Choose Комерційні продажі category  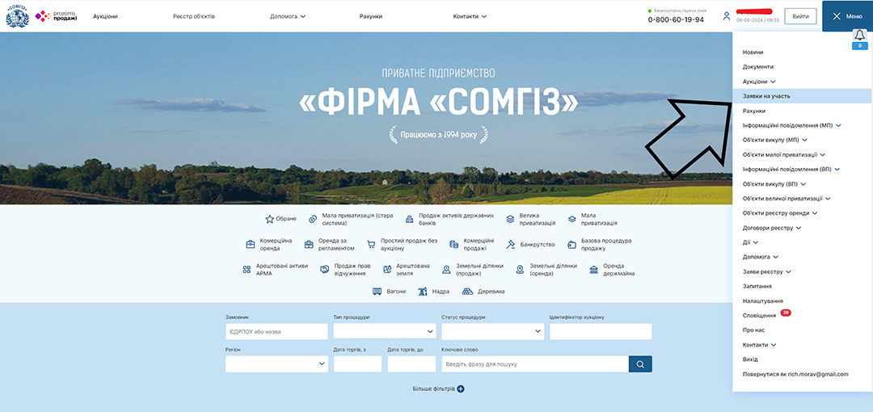coord(472,245)
